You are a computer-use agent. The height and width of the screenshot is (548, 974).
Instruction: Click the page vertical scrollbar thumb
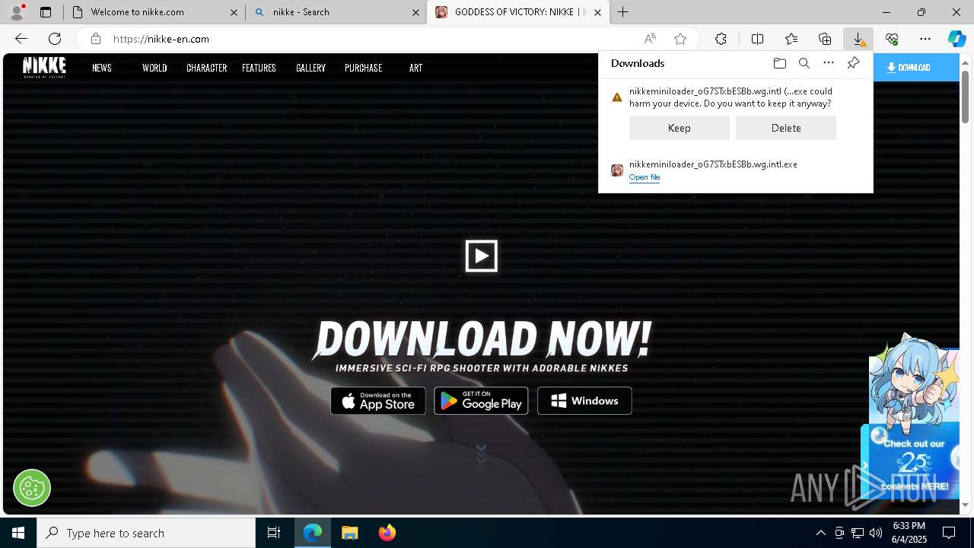(966, 97)
